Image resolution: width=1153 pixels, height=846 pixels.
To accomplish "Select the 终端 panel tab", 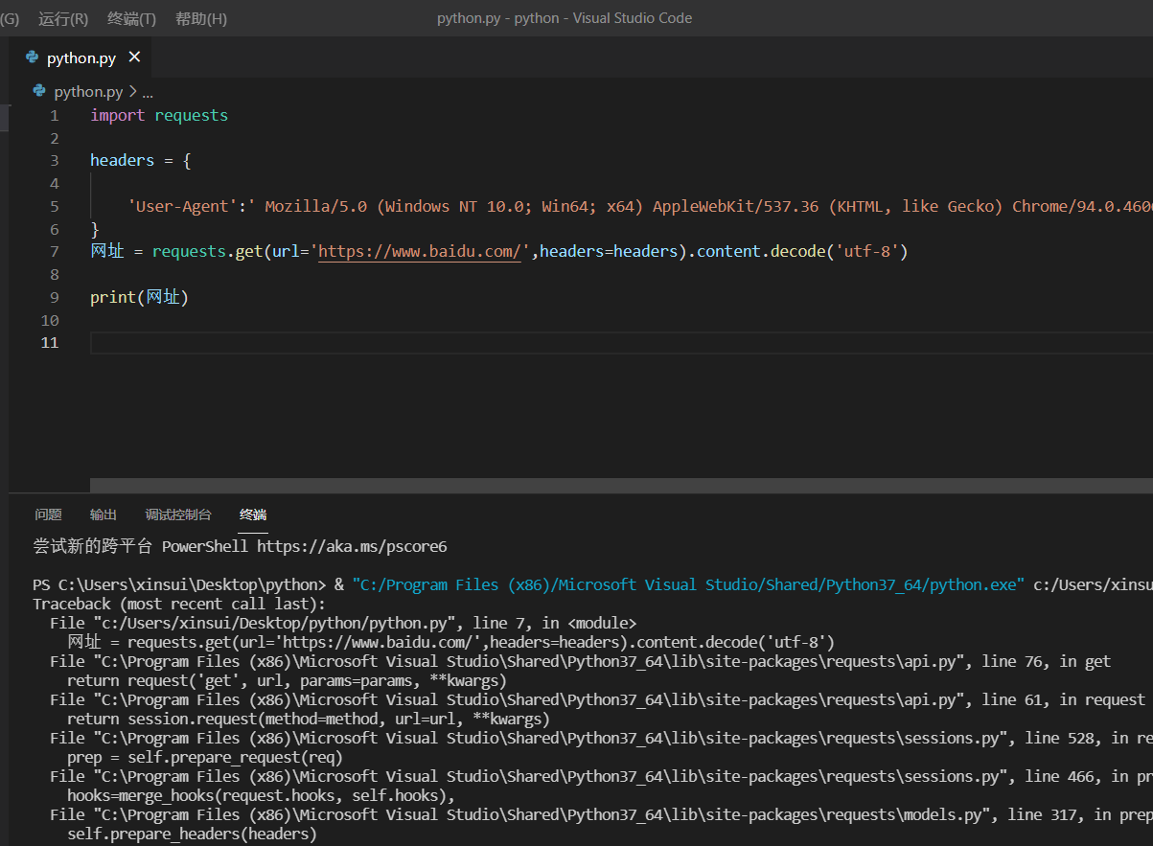I will [253, 514].
